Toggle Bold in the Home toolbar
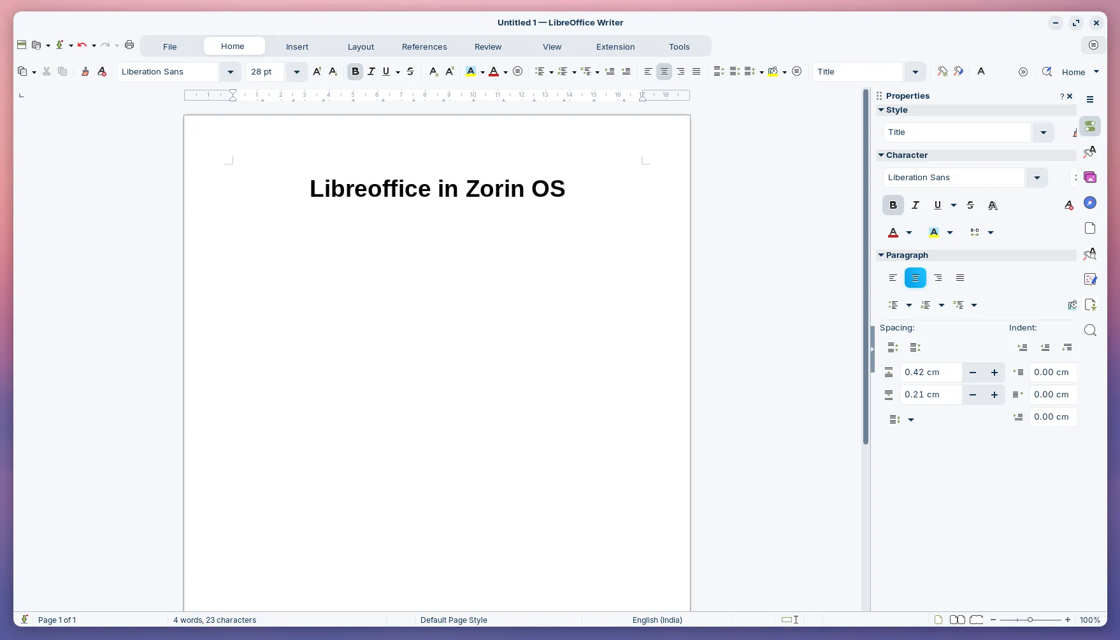 coord(355,71)
